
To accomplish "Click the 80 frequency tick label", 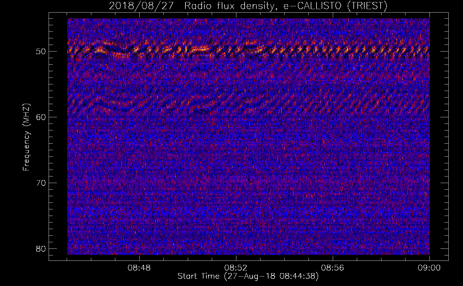I will click(41, 249).
